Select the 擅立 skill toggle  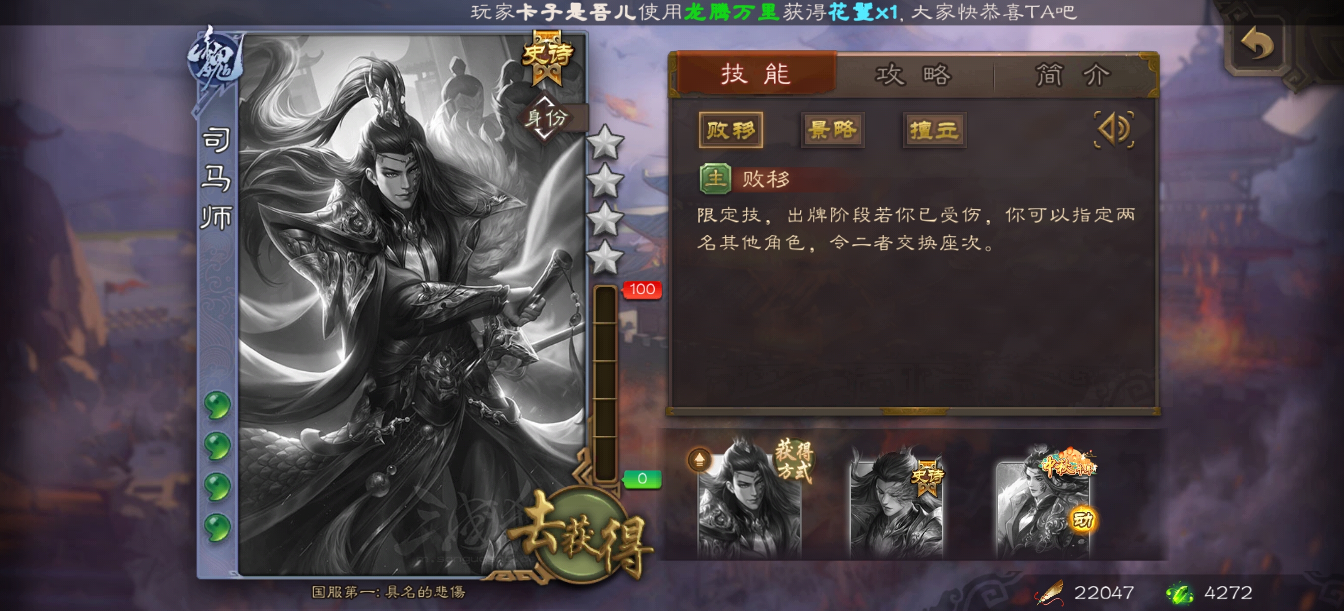pos(934,130)
